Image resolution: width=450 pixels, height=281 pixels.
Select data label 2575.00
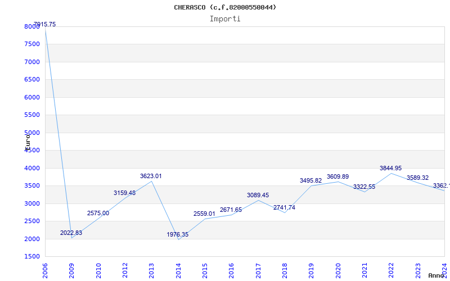coord(98,214)
